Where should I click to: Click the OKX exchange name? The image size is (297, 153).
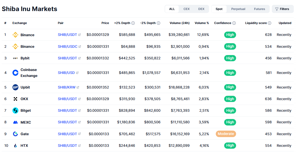click(x=24, y=99)
